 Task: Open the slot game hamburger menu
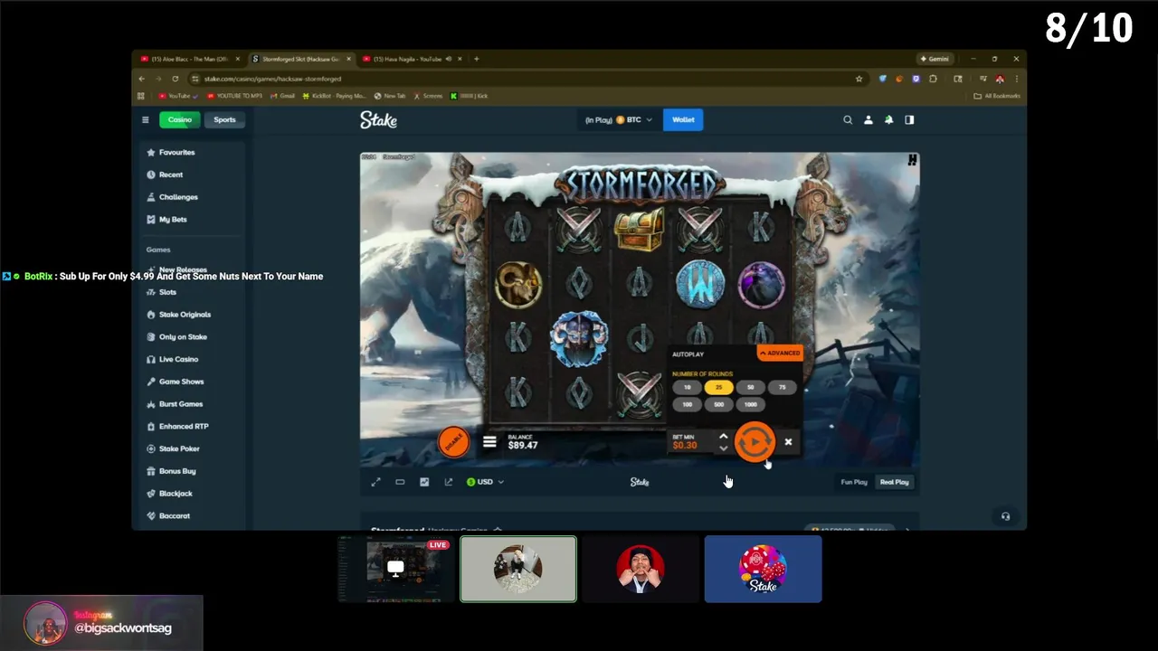point(489,442)
